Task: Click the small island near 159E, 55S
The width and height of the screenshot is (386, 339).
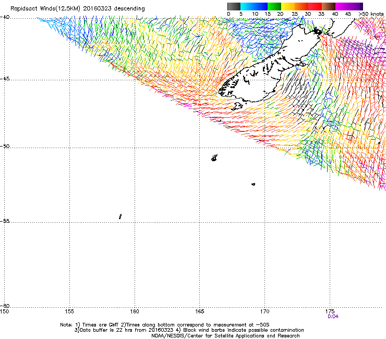Action: (120, 216)
